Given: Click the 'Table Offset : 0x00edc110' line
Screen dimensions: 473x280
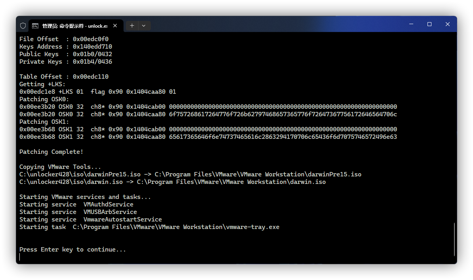Looking at the screenshot, I should (x=64, y=77).
